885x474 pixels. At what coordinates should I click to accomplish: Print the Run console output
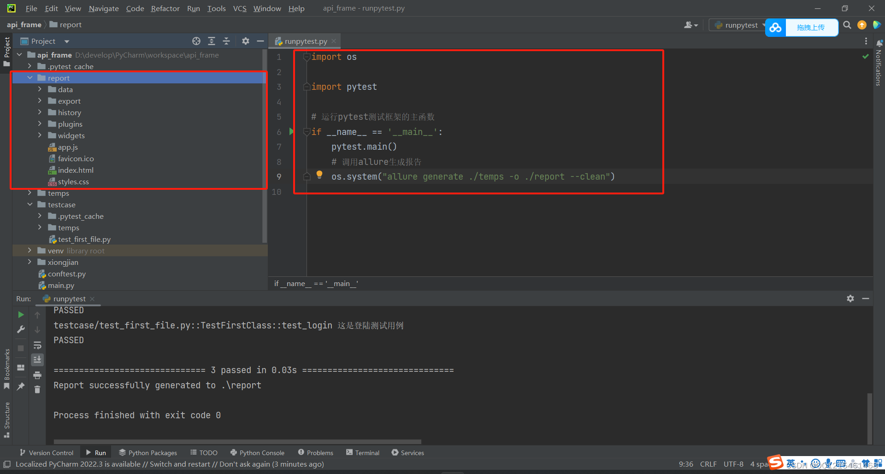point(37,375)
